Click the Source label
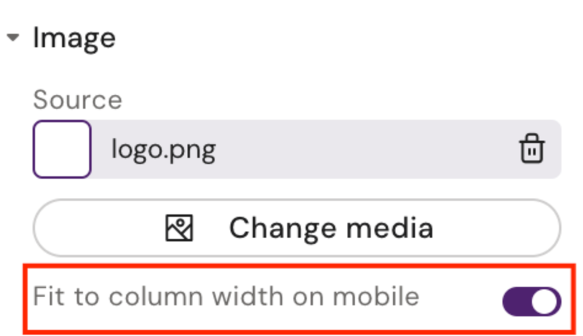The image size is (583, 336). (x=77, y=100)
